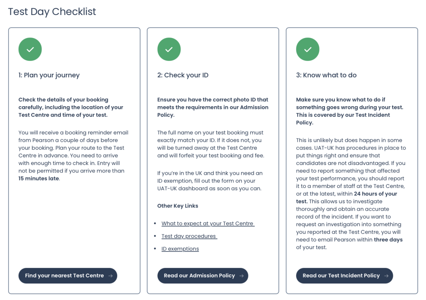
Task: Click the green checkmark for Plan your journey
Action: click(30, 49)
